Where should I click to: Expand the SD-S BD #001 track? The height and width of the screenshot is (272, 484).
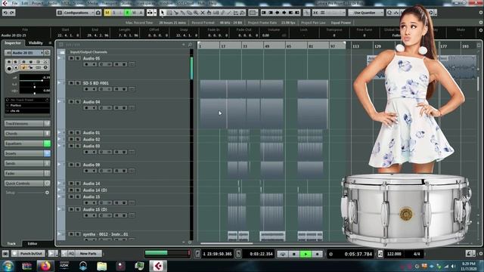pos(59,82)
